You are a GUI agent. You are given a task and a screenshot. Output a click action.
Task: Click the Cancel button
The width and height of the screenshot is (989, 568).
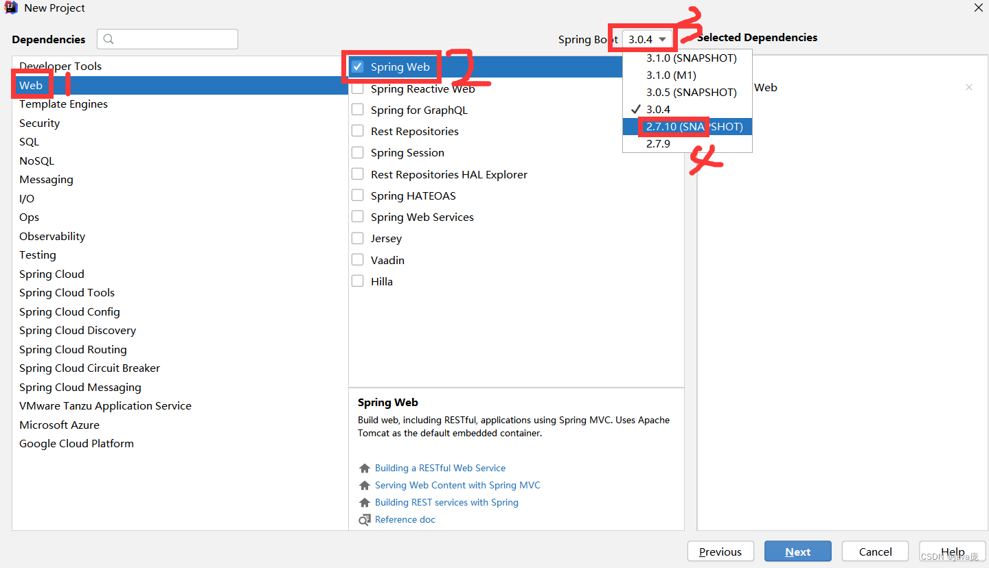pyautogui.click(x=876, y=552)
